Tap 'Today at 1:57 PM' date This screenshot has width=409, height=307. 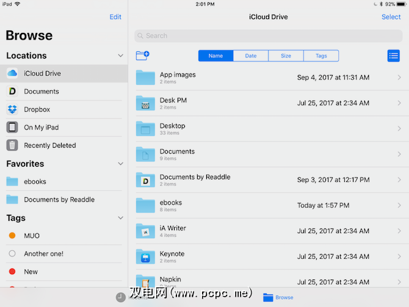(323, 206)
